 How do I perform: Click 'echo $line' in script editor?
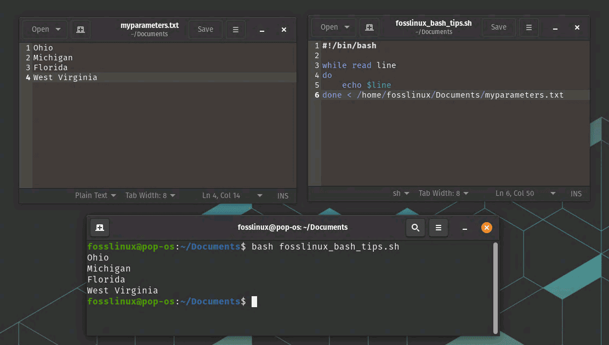tap(366, 85)
